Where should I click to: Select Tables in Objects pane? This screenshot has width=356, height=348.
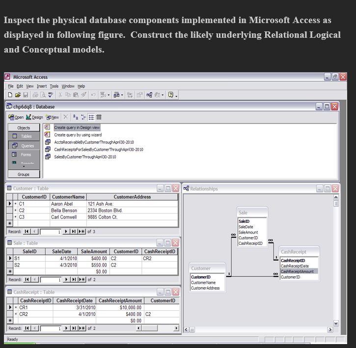24,136
